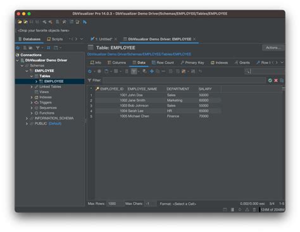This screenshot has width=300, height=232.
Task: Click the blue icon right of the red X
Action: point(282,80)
